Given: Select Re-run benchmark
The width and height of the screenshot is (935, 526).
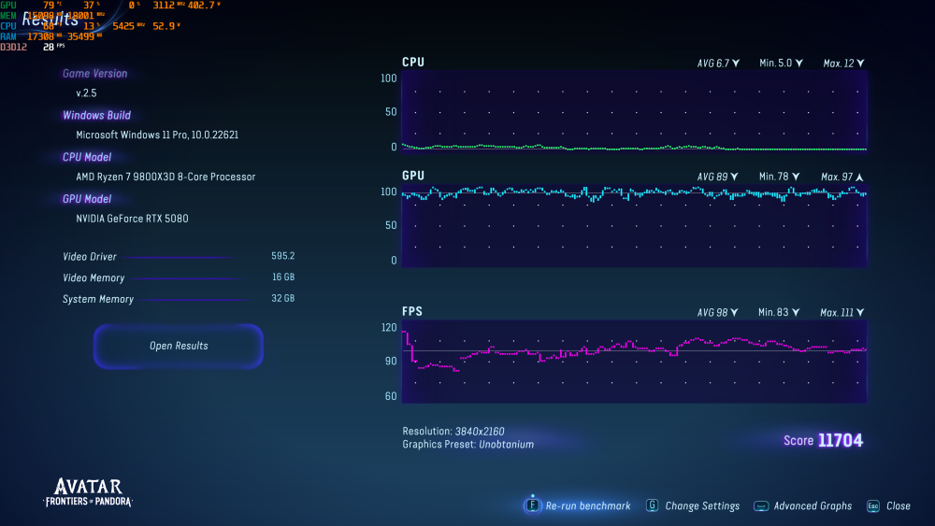Looking at the screenshot, I should 588,505.
